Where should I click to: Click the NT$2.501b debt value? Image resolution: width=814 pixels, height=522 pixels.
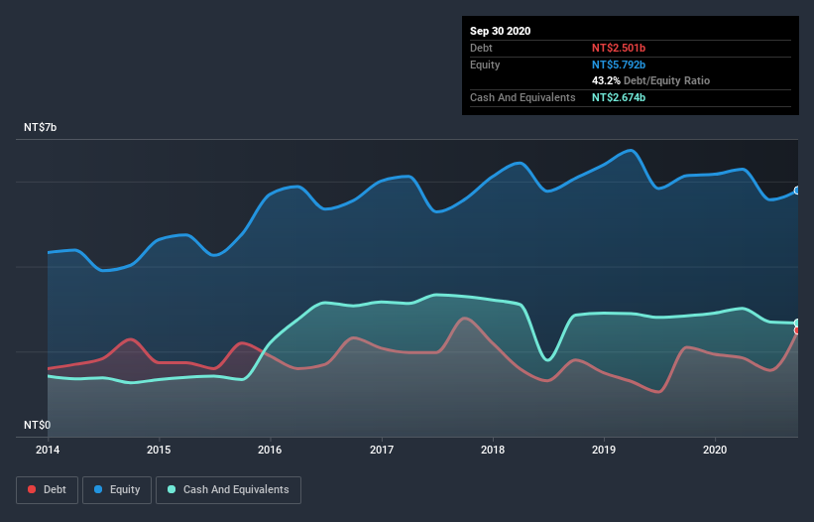point(619,48)
